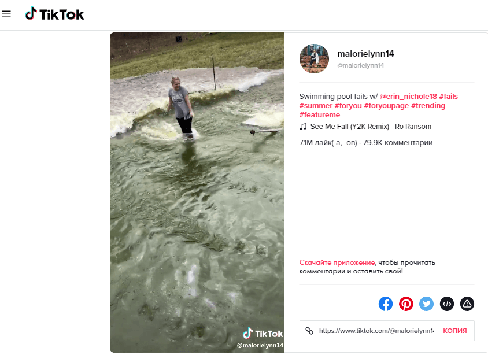Click the music note icon
488x355 pixels.
point(304,127)
